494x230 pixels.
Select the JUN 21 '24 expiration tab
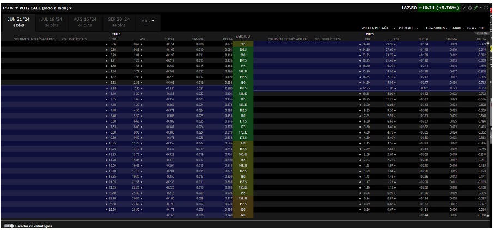pos(19,21)
